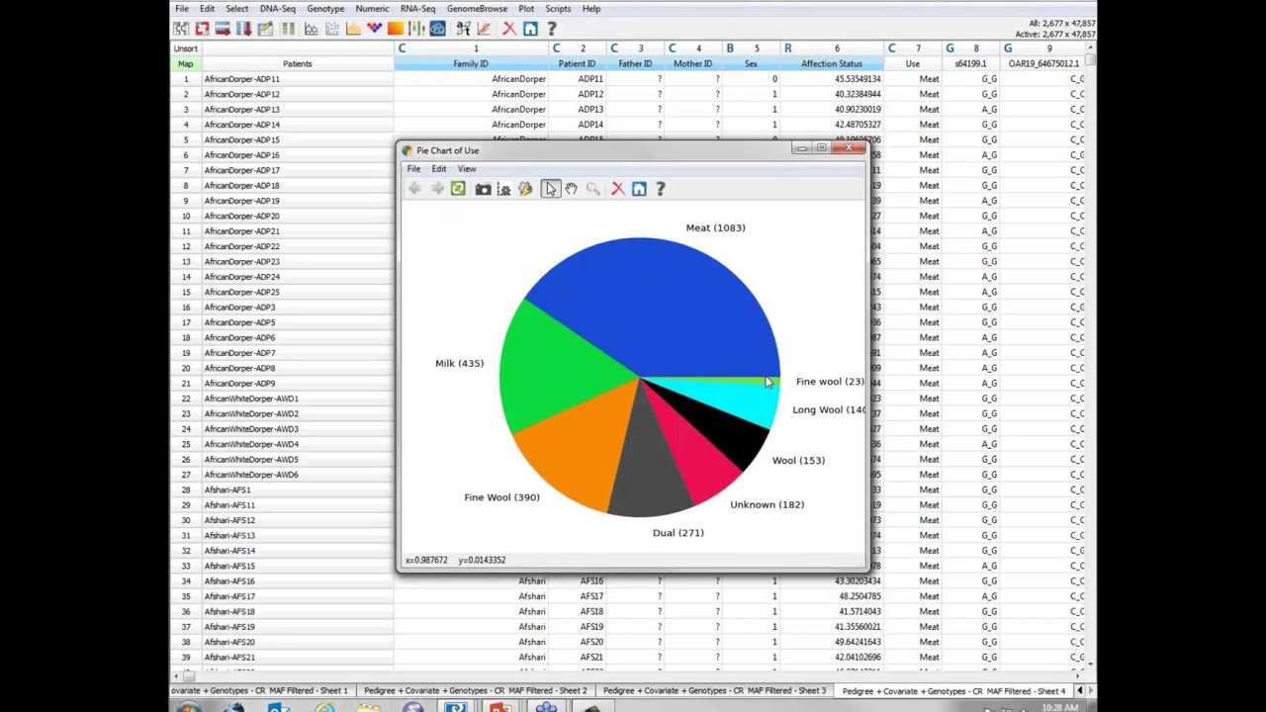Click row number 28 header

coord(185,490)
